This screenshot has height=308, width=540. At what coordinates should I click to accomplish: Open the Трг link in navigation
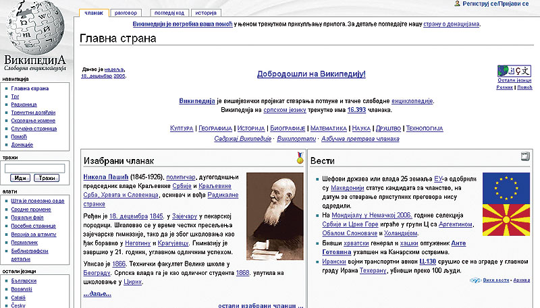click(x=15, y=96)
